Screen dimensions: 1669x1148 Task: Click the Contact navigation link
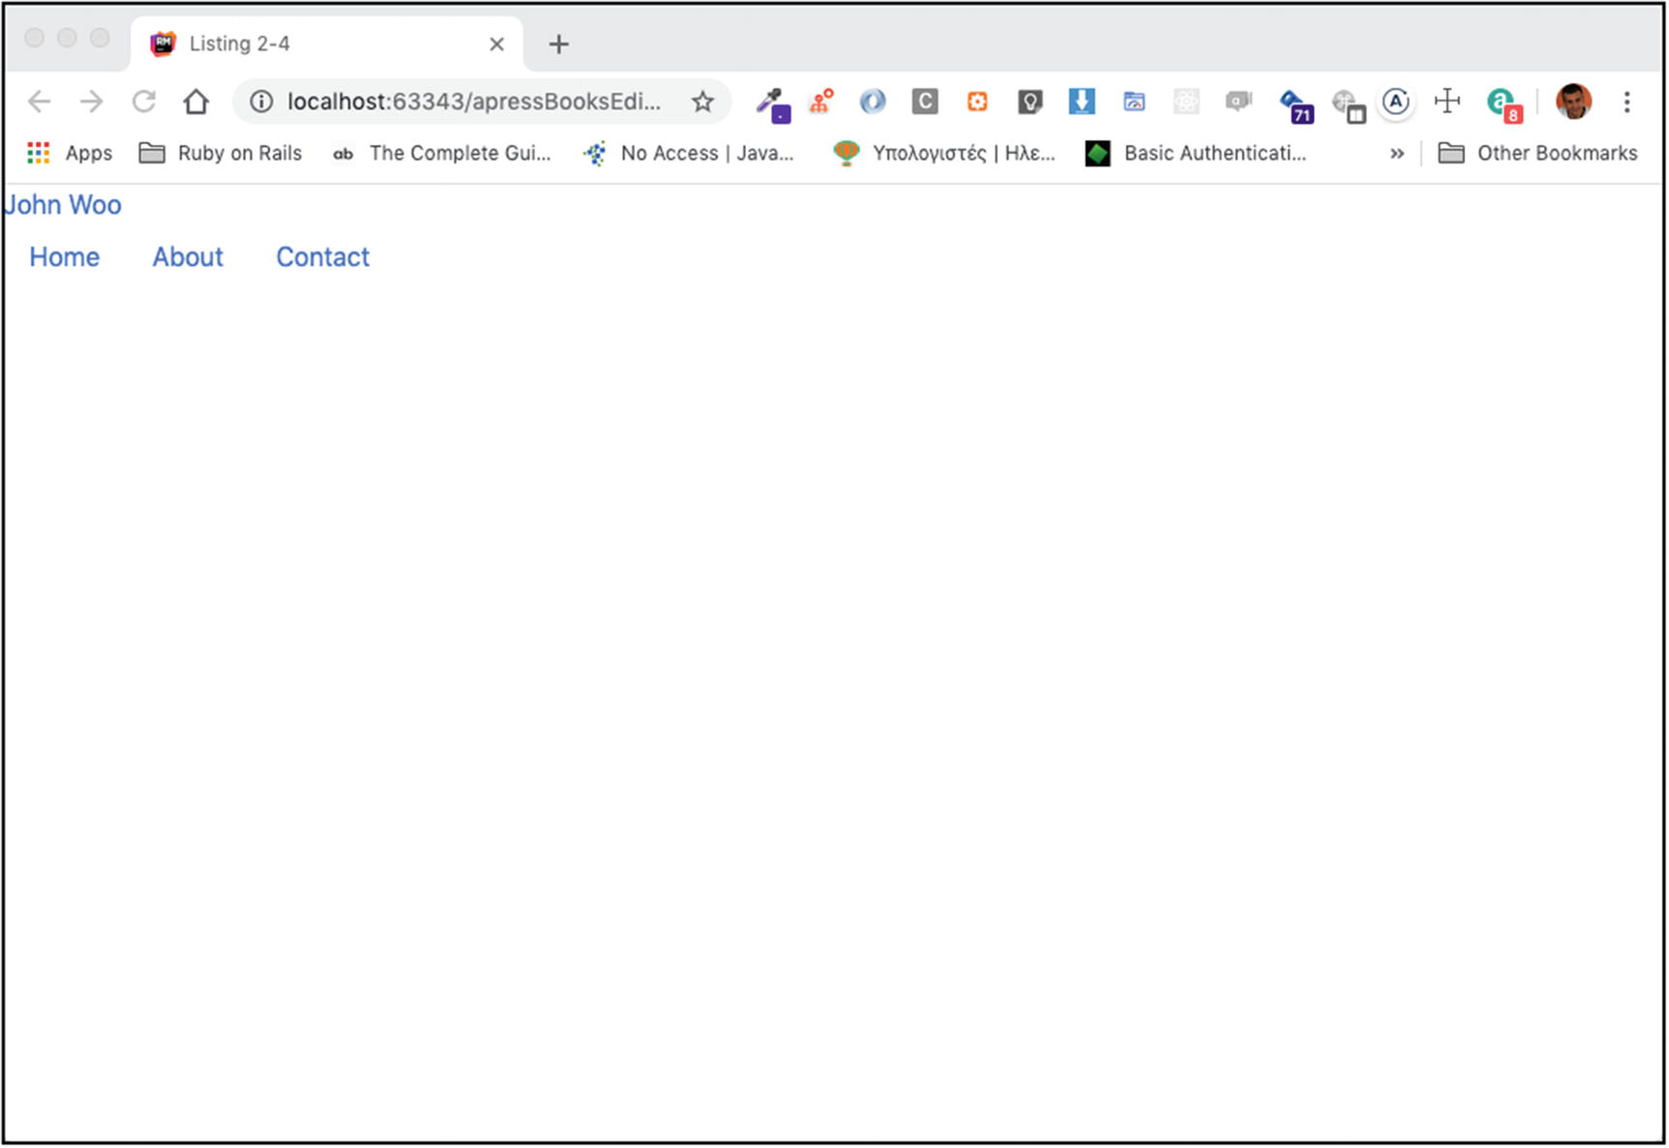pos(322,257)
